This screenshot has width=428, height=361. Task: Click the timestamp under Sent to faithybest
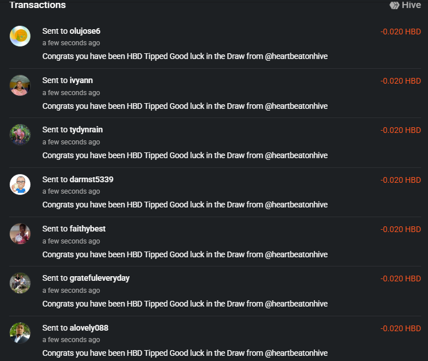71,241
